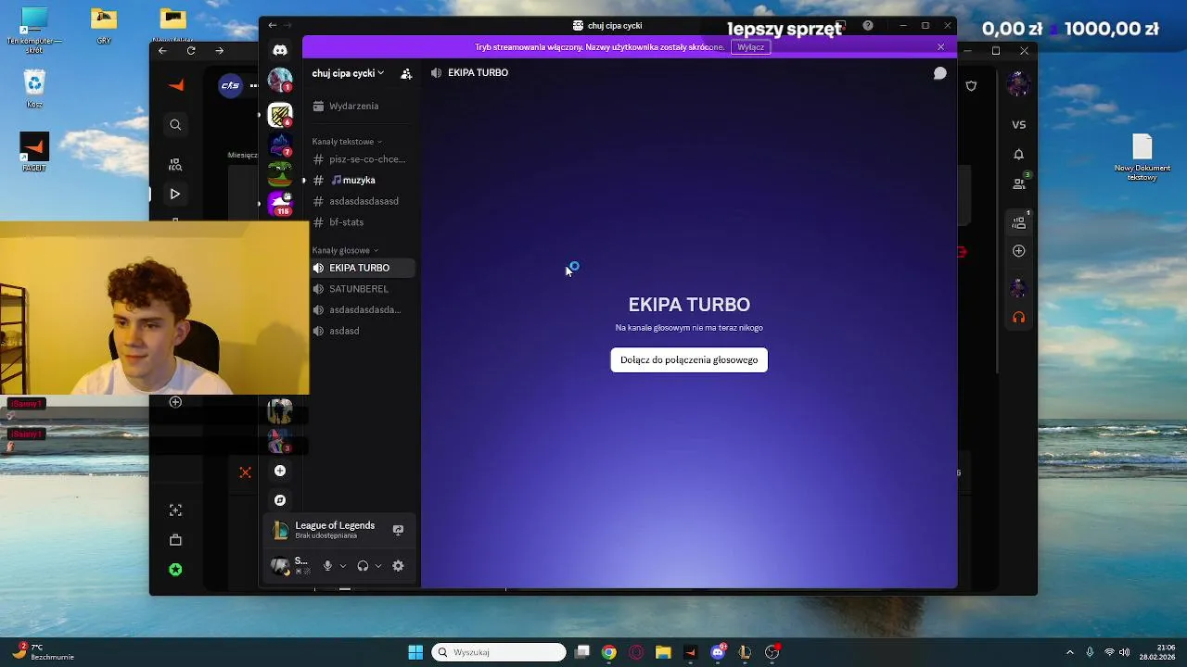Click the orange headphones icon in Faceit panel

[1018, 318]
